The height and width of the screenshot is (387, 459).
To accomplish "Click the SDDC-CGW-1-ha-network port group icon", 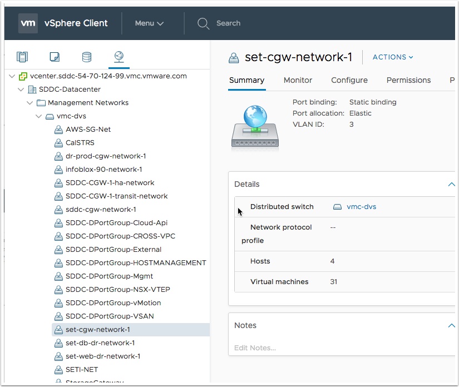I will click(x=58, y=183).
